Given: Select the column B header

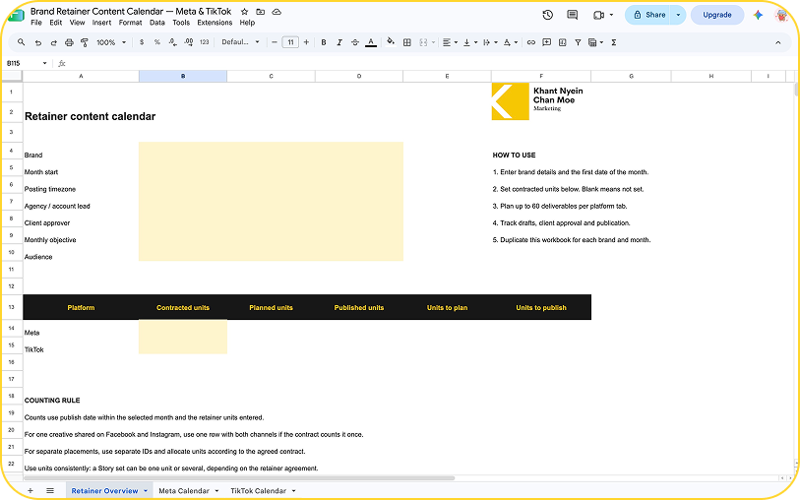Looking at the screenshot, I should [183, 76].
